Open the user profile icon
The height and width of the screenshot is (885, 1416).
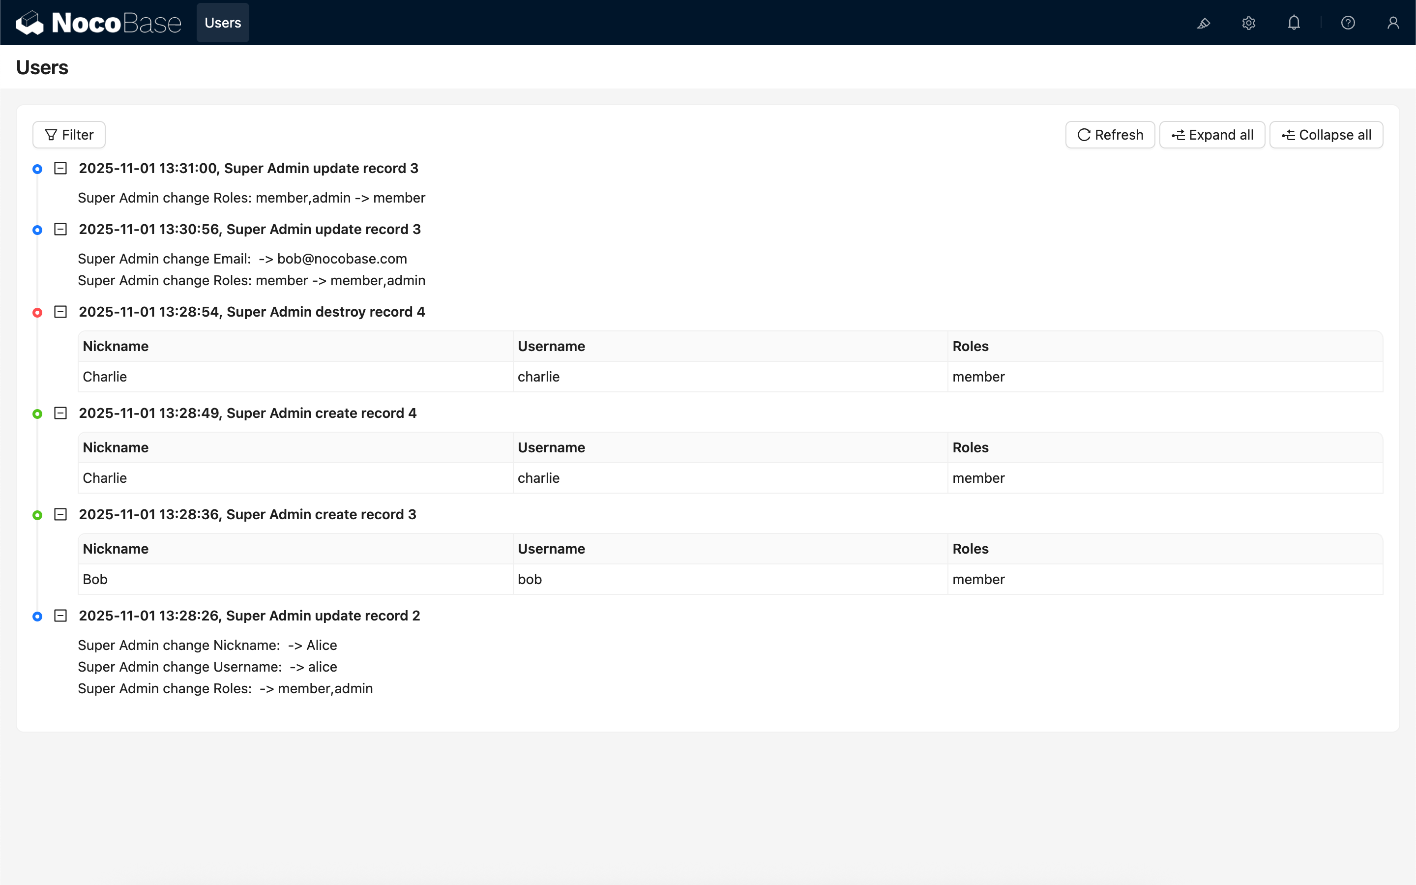tap(1392, 23)
